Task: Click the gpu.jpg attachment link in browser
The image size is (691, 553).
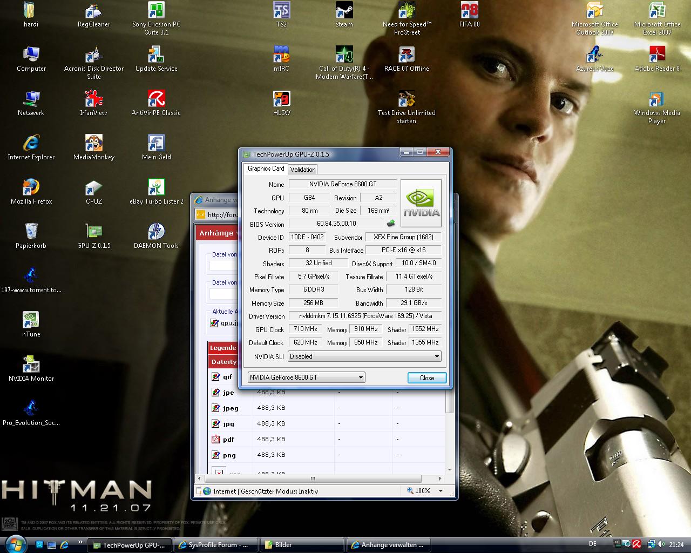Action: [229, 323]
